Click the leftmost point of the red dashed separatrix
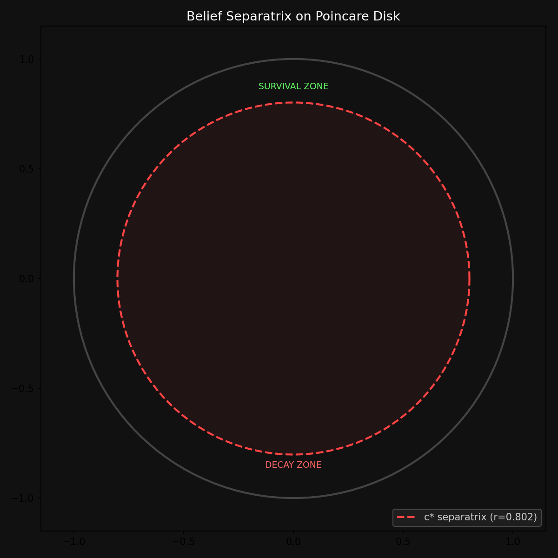 (117, 279)
